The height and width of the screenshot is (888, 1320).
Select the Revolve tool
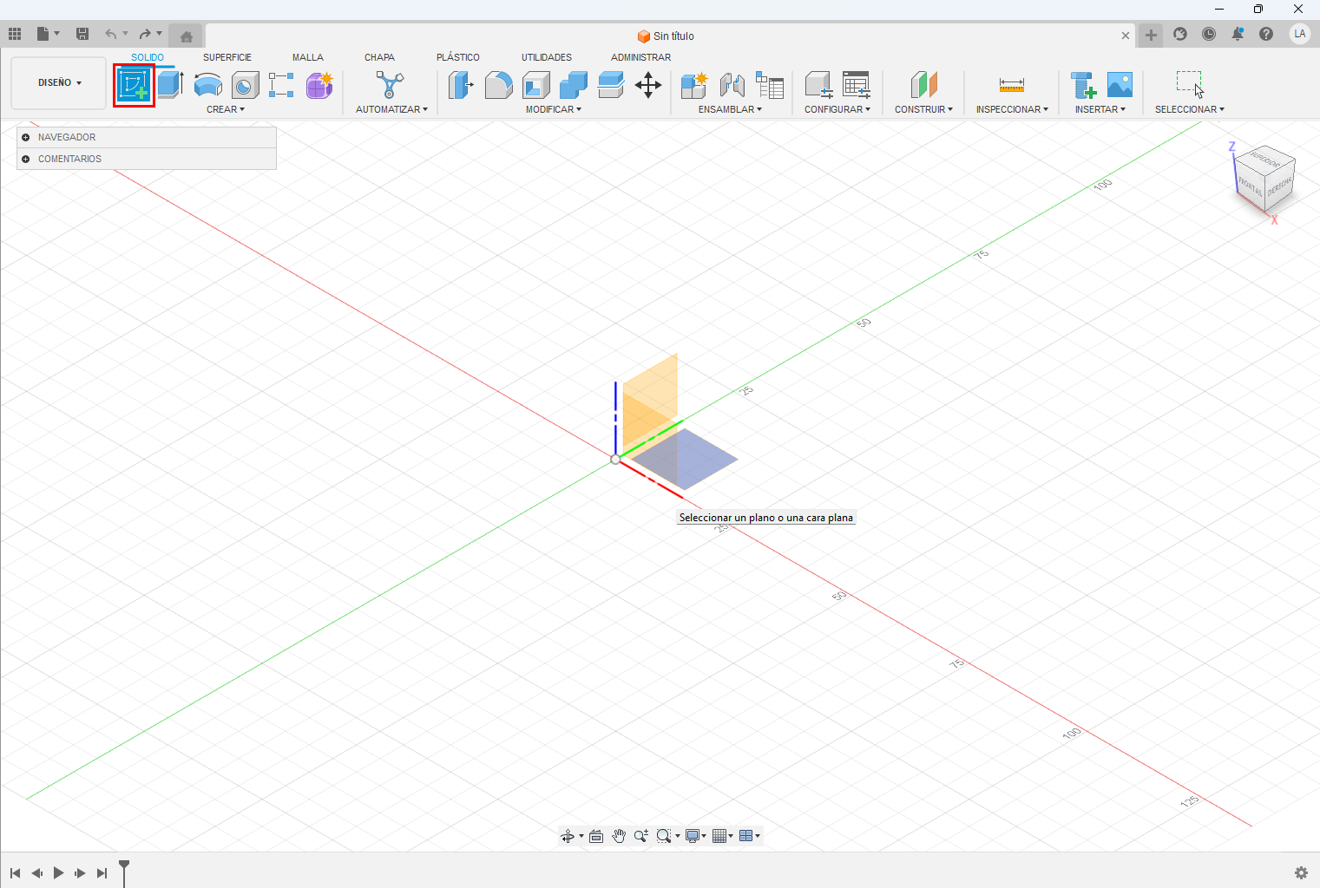pos(208,85)
